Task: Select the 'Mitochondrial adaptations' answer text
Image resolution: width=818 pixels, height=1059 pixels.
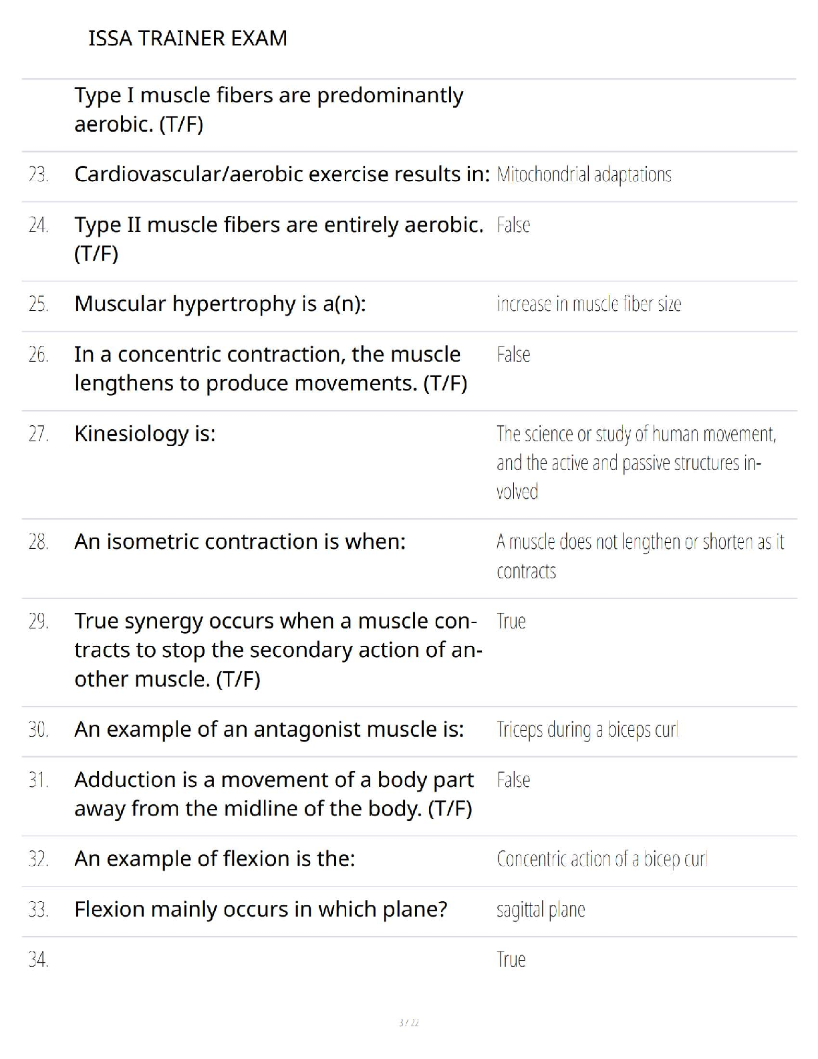Action: point(584,174)
